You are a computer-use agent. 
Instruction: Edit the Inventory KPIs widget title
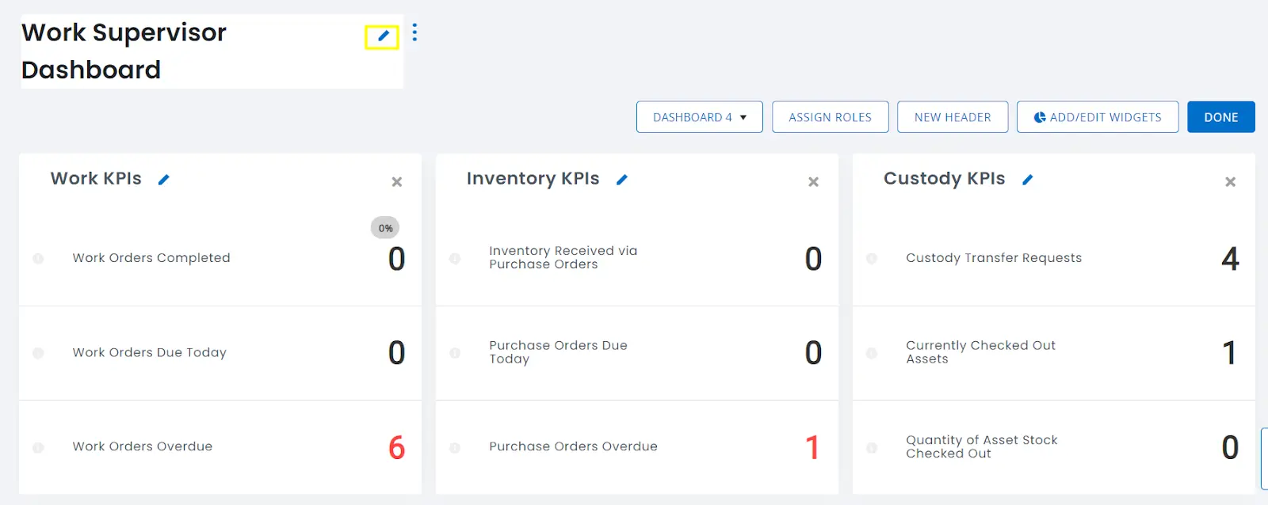click(x=622, y=180)
